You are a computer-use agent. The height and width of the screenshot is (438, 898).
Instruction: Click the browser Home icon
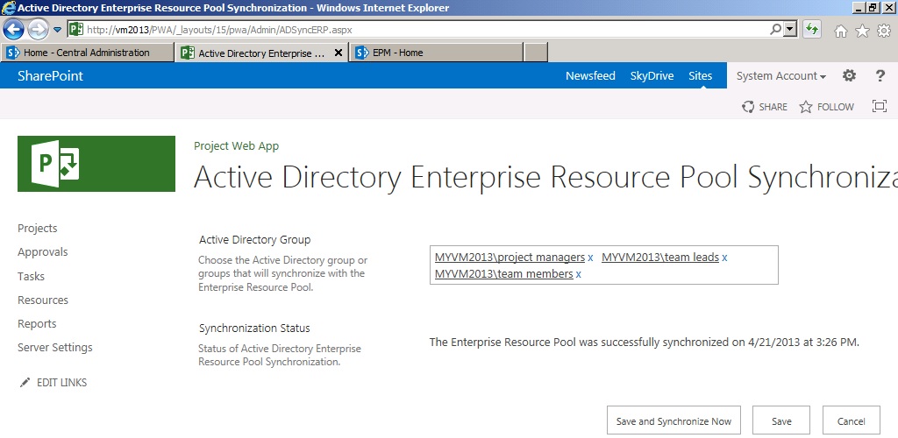pyautogui.click(x=841, y=31)
